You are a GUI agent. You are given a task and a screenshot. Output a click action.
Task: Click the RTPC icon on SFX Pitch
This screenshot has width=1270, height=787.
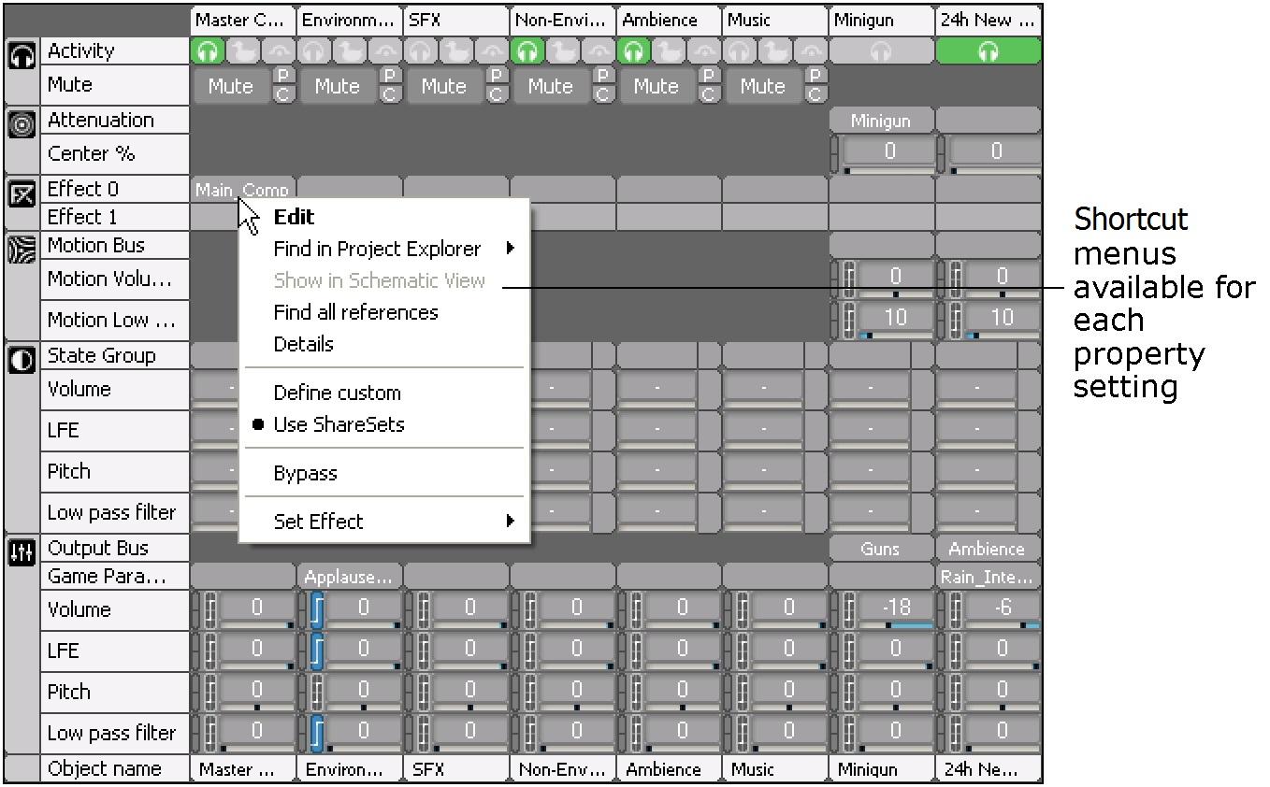click(x=423, y=692)
